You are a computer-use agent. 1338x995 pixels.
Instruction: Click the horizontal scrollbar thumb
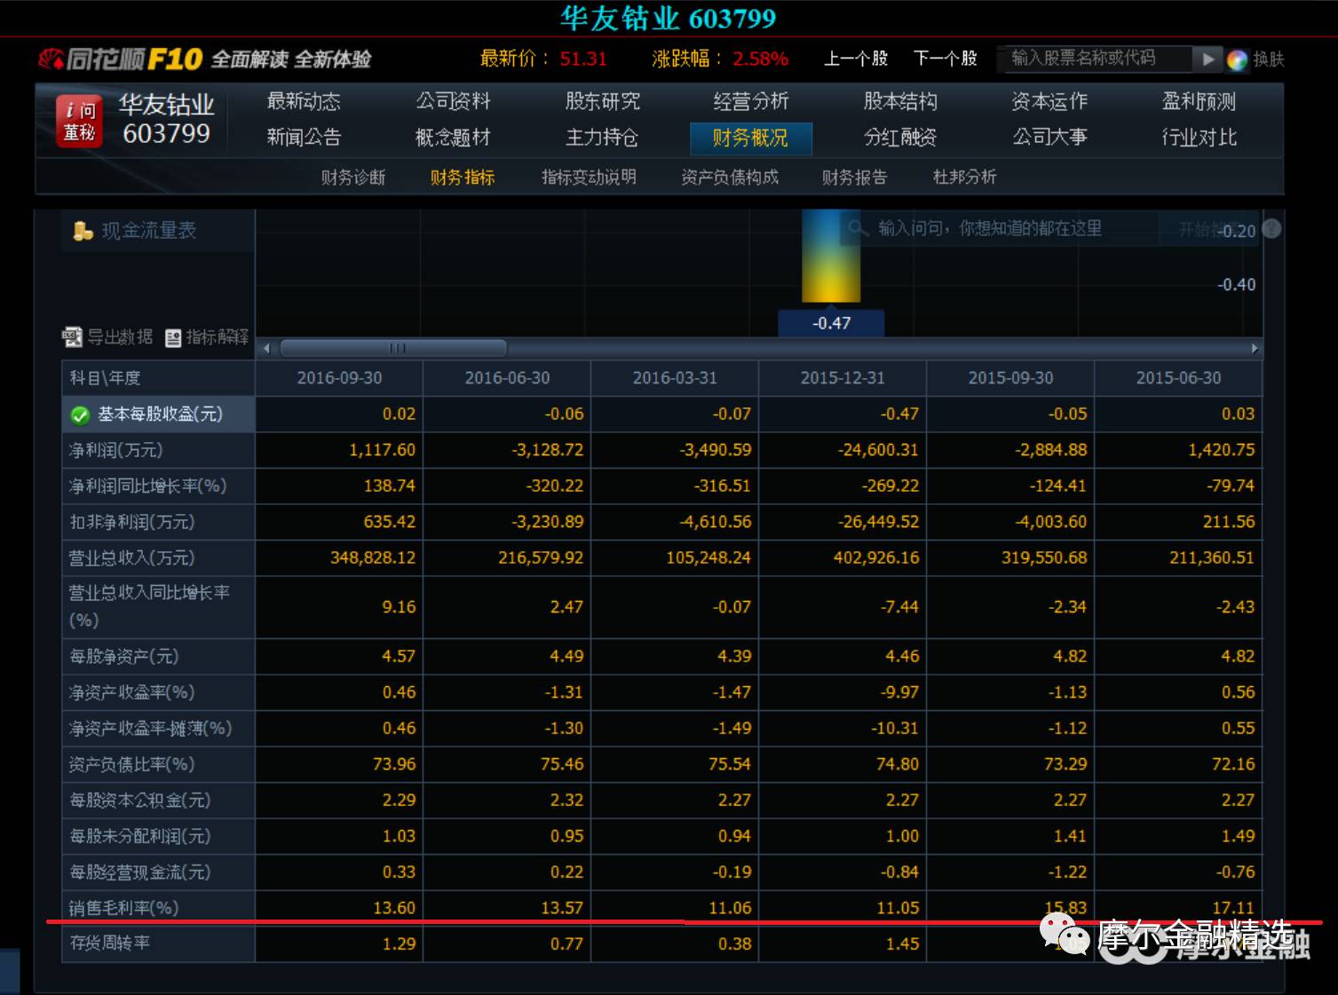click(x=393, y=348)
